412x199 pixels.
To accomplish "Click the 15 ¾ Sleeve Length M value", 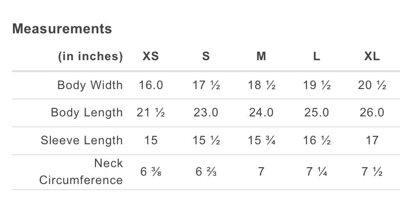I will [261, 140].
